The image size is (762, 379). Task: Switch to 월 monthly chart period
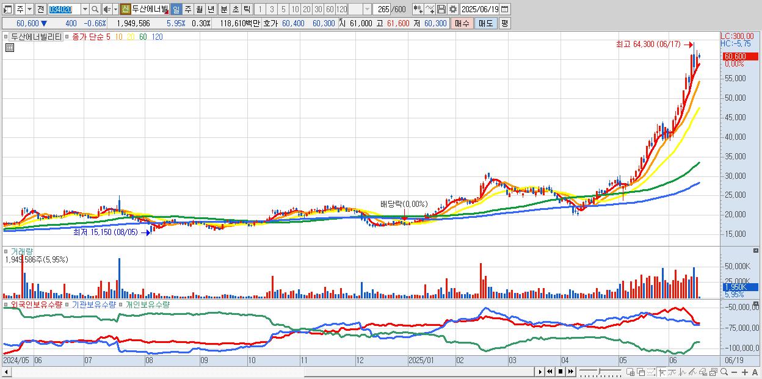coord(199,9)
